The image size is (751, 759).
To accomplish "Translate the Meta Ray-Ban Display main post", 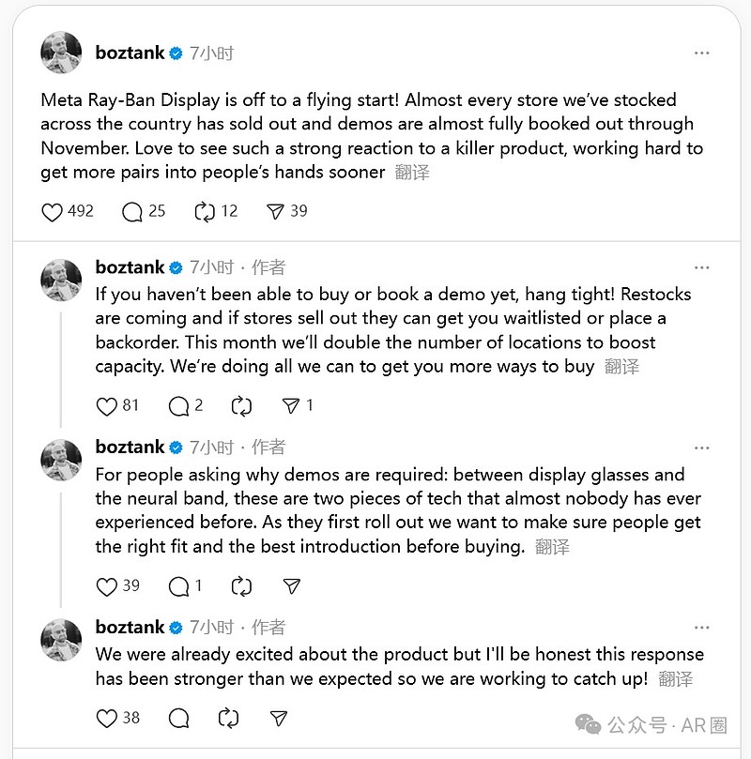I will [413, 173].
